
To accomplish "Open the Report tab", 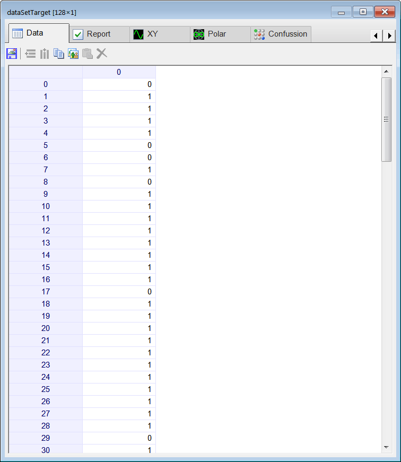I will click(100, 34).
